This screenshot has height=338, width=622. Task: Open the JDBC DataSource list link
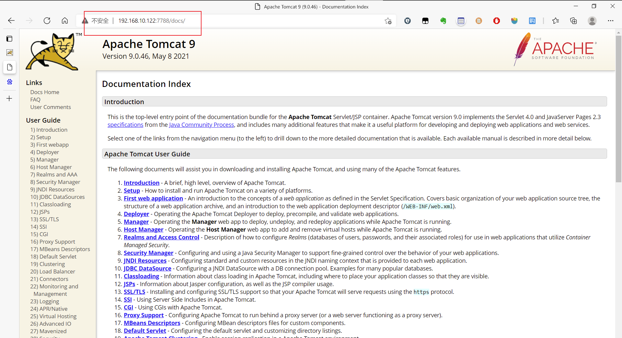click(x=147, y=269)
